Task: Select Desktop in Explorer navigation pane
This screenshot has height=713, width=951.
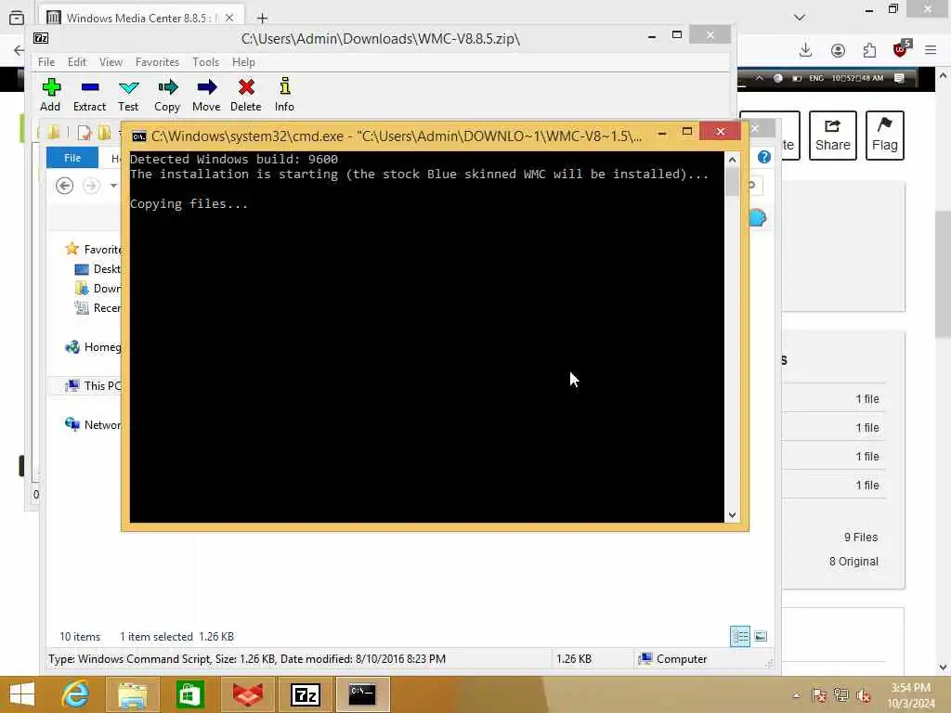Action: tap(98, 268)
